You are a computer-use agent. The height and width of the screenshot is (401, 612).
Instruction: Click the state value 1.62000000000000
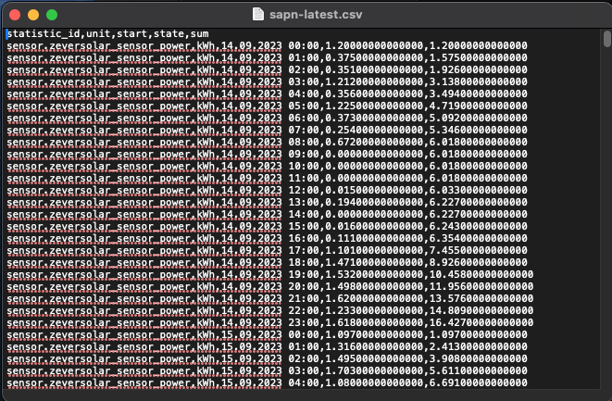coord(374,299)
